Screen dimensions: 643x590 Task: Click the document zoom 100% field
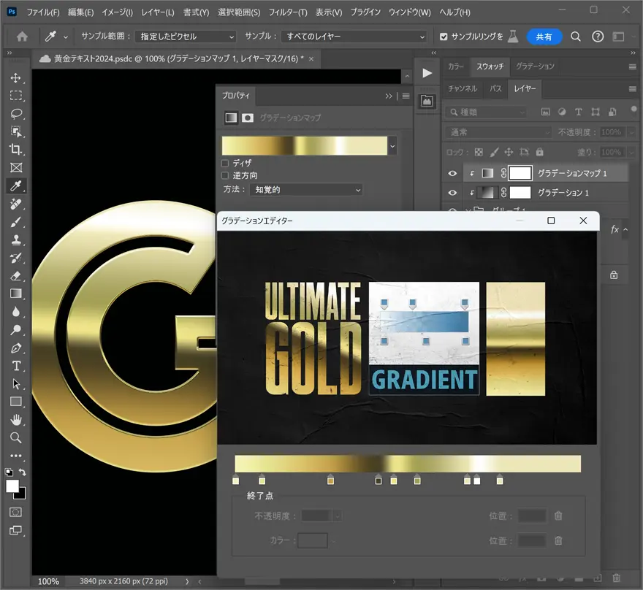(x=48, y=581)
